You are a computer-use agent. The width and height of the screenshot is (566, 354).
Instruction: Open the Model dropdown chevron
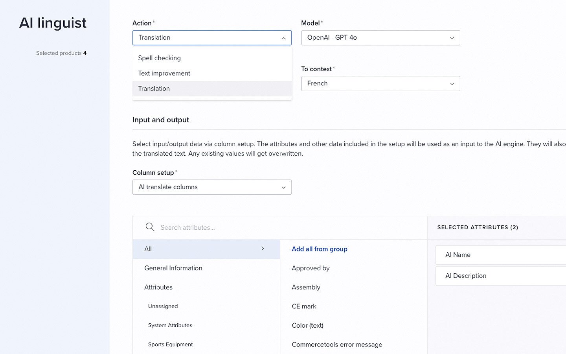pyautogui.click(x=452, y=38)
